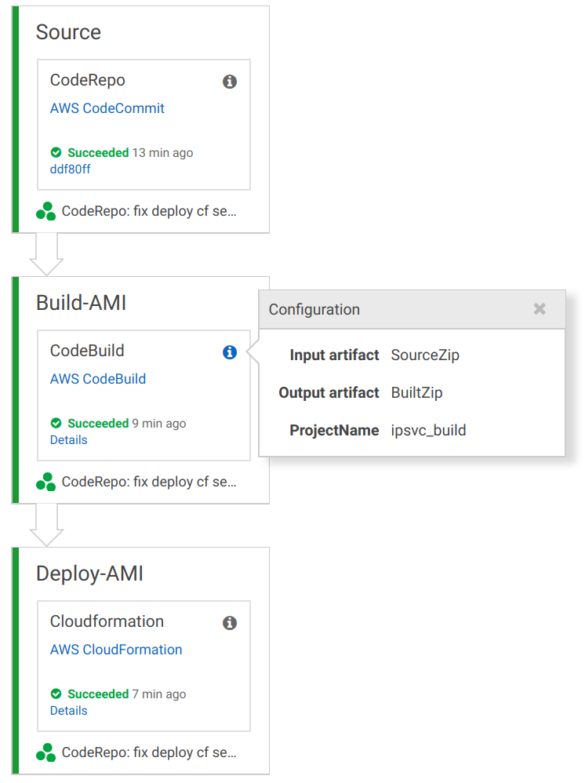Viewport: 585px width, 783px height.
Task: Click Succeeded 13 min ago status
Action: [x=130, y=152]
